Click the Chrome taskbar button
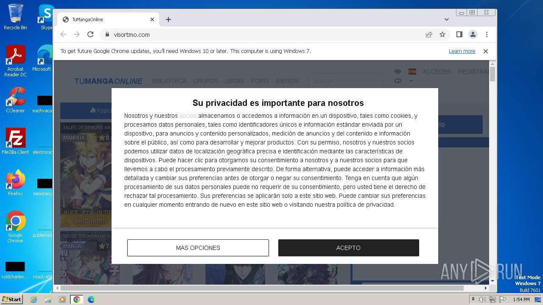 [x=77, y=299]
